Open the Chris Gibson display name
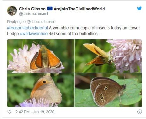This screenshot has height=119, width=146. pos(32,9)
